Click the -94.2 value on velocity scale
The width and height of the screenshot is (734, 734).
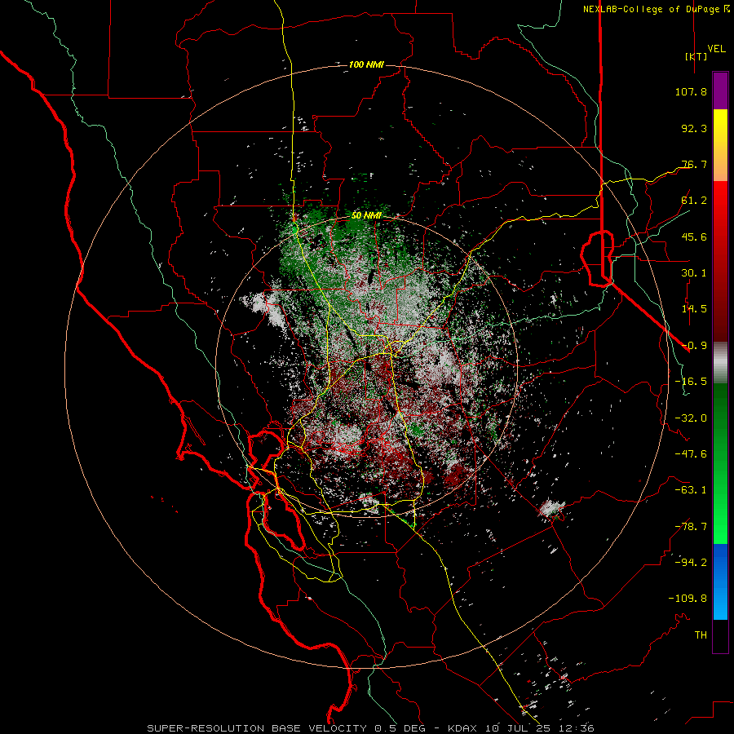coord(691,563)
